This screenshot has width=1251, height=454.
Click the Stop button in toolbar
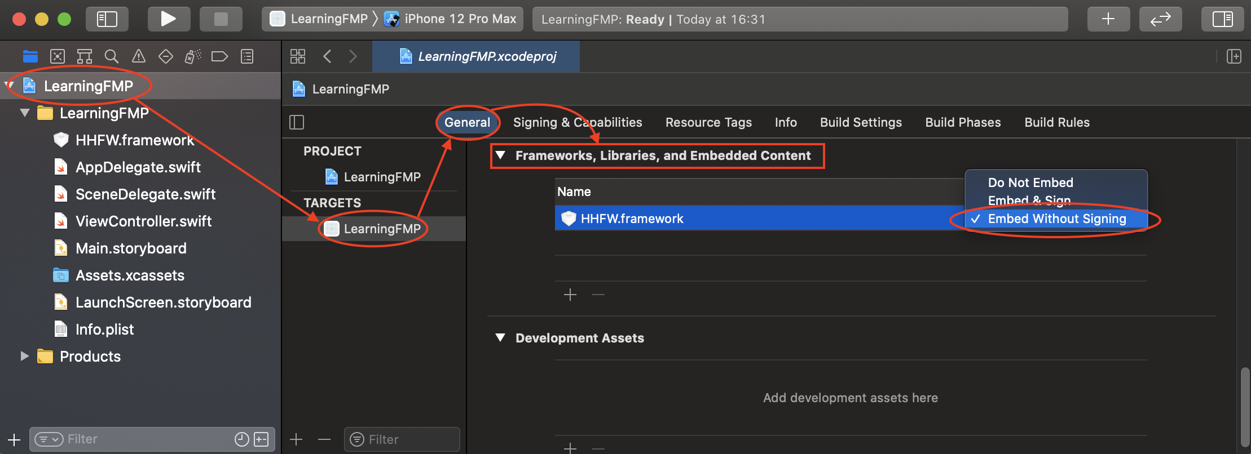point(221,19)
